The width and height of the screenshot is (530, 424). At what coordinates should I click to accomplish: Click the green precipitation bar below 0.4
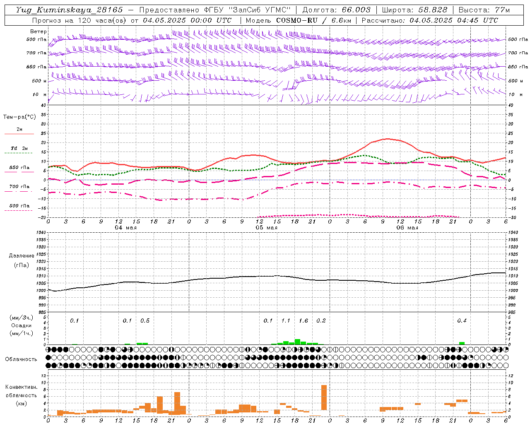[462, 343]
